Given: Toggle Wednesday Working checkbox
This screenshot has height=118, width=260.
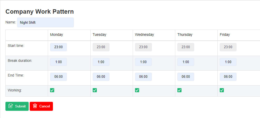Looking at the screenshot, I should click(137, 90).
